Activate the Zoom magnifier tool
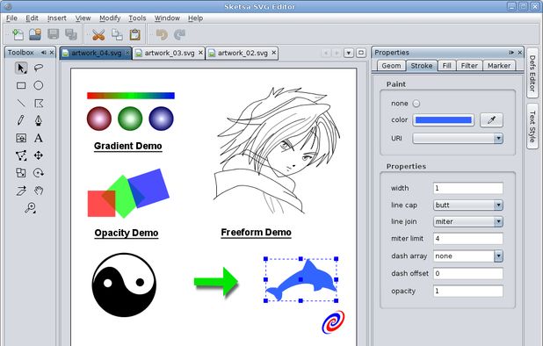 point(30,208)
